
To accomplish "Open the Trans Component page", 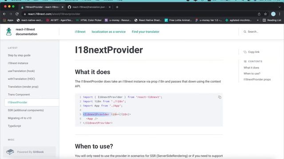I will (19, 95).
